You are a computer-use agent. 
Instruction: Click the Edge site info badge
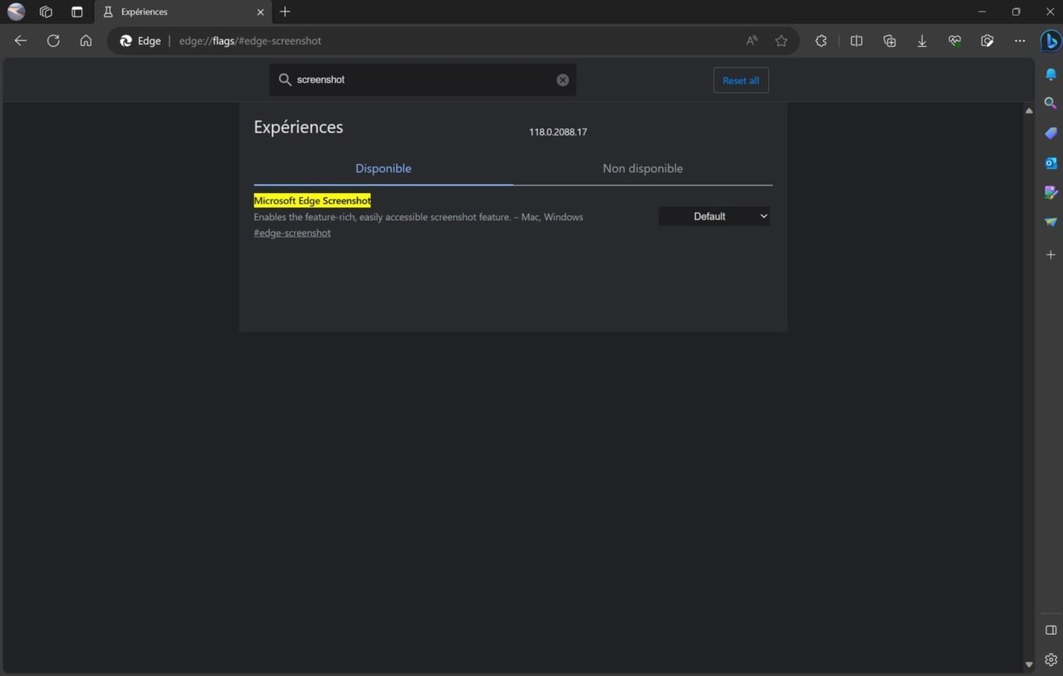click(141, 41)
